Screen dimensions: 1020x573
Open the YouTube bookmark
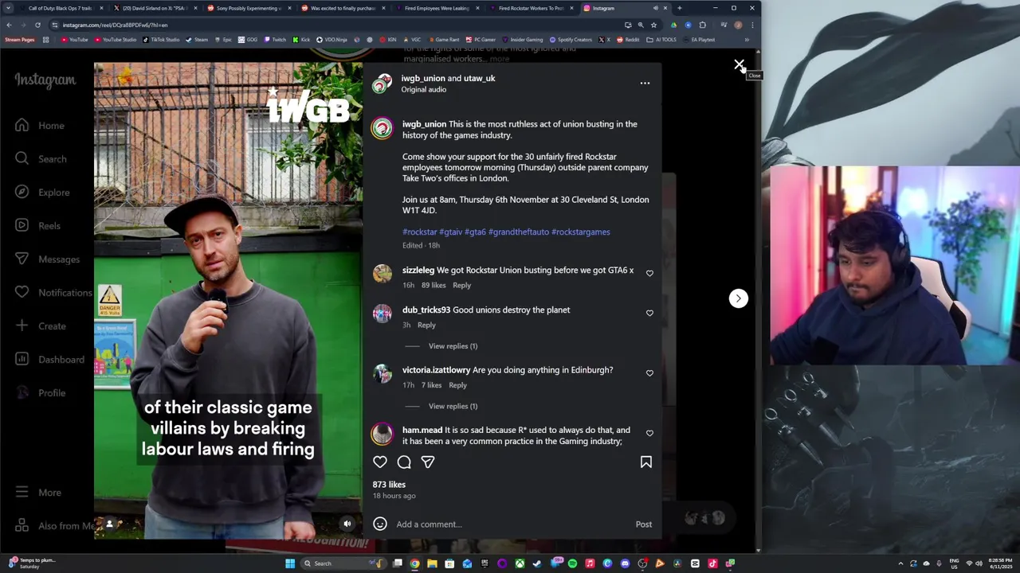[x=74, y=40]
